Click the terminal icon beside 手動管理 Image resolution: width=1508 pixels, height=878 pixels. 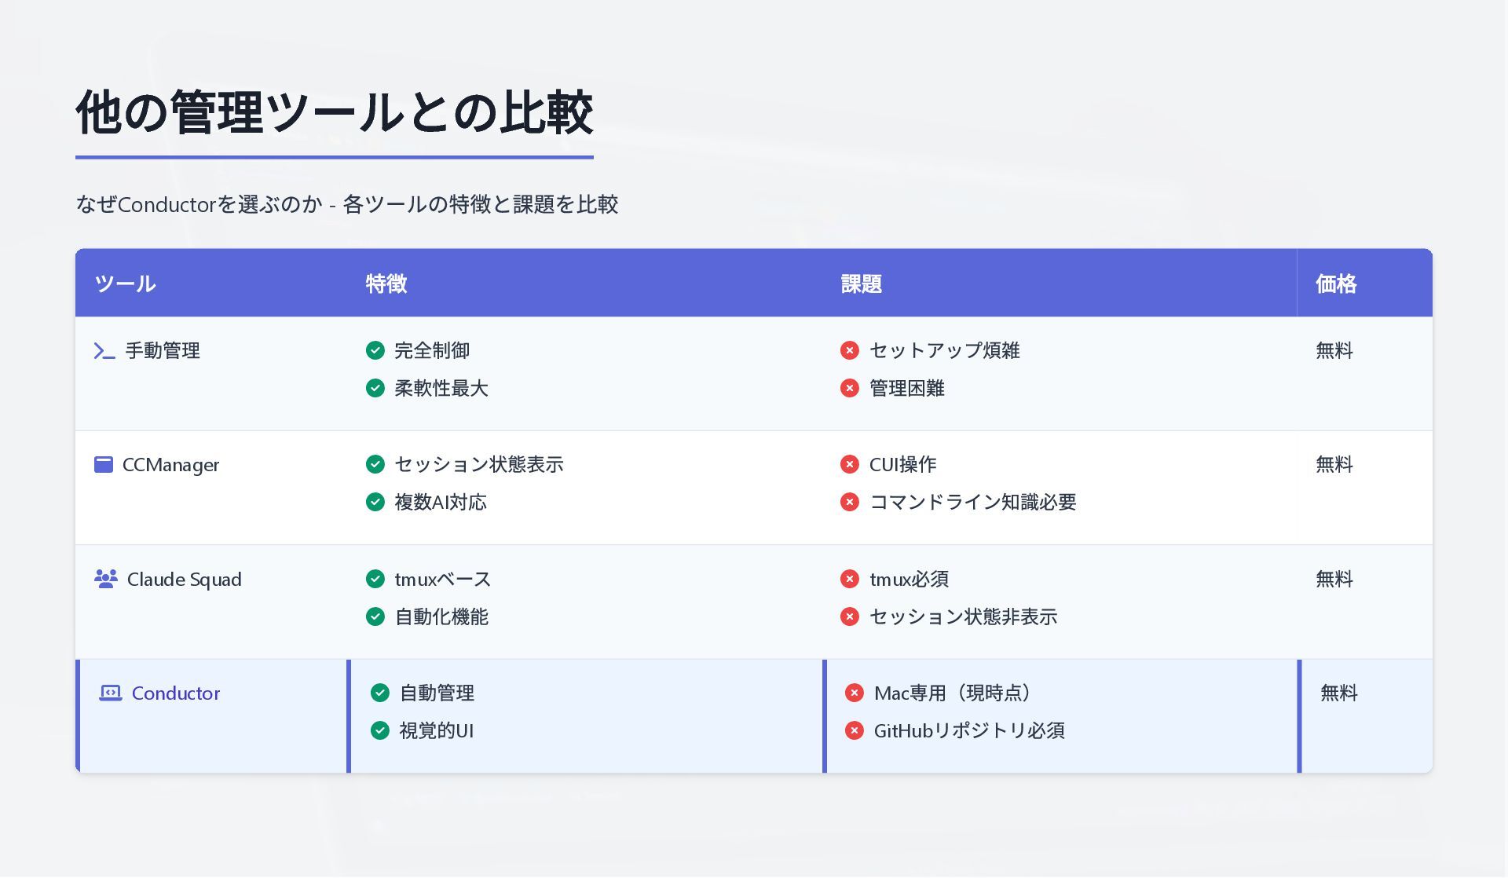[x=104, y=351]
